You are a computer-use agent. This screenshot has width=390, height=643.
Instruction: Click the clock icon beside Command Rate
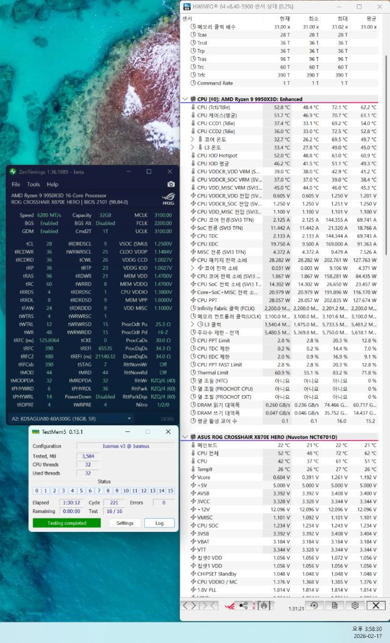193,83
